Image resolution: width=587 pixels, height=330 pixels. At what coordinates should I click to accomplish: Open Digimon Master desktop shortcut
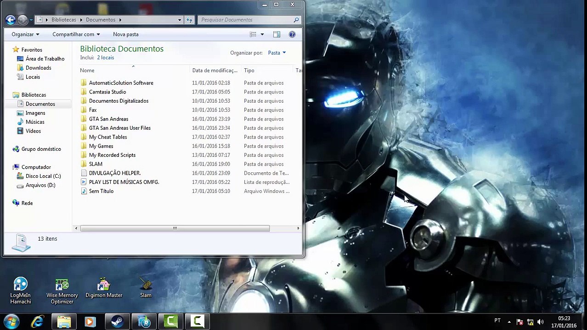pyautogui.click(x=104, y=288)
